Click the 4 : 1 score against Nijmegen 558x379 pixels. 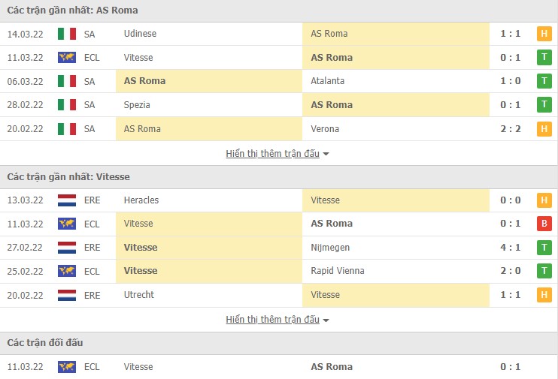coord(510,248)
